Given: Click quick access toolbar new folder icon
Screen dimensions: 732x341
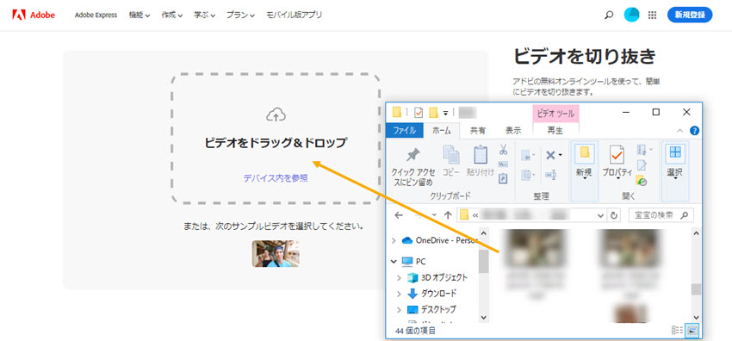Looking at the screenshot, I should click(434, 113).
